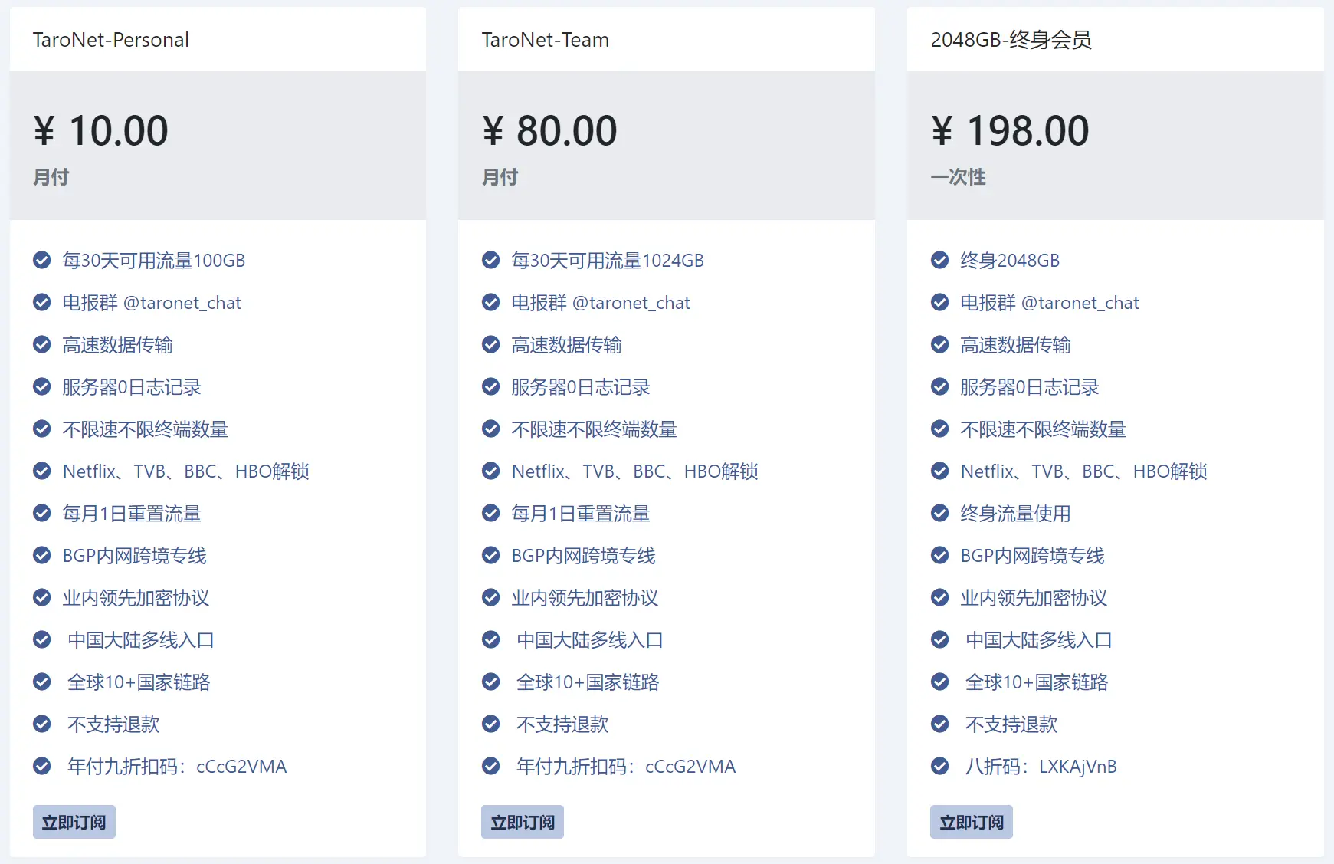Click check icon next to 终身流量使用
Viewport: 1334px width, 864px height.
[940, 514]
